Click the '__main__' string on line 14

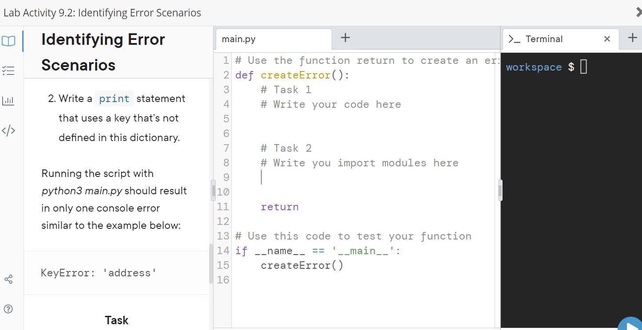click(363, 251)
